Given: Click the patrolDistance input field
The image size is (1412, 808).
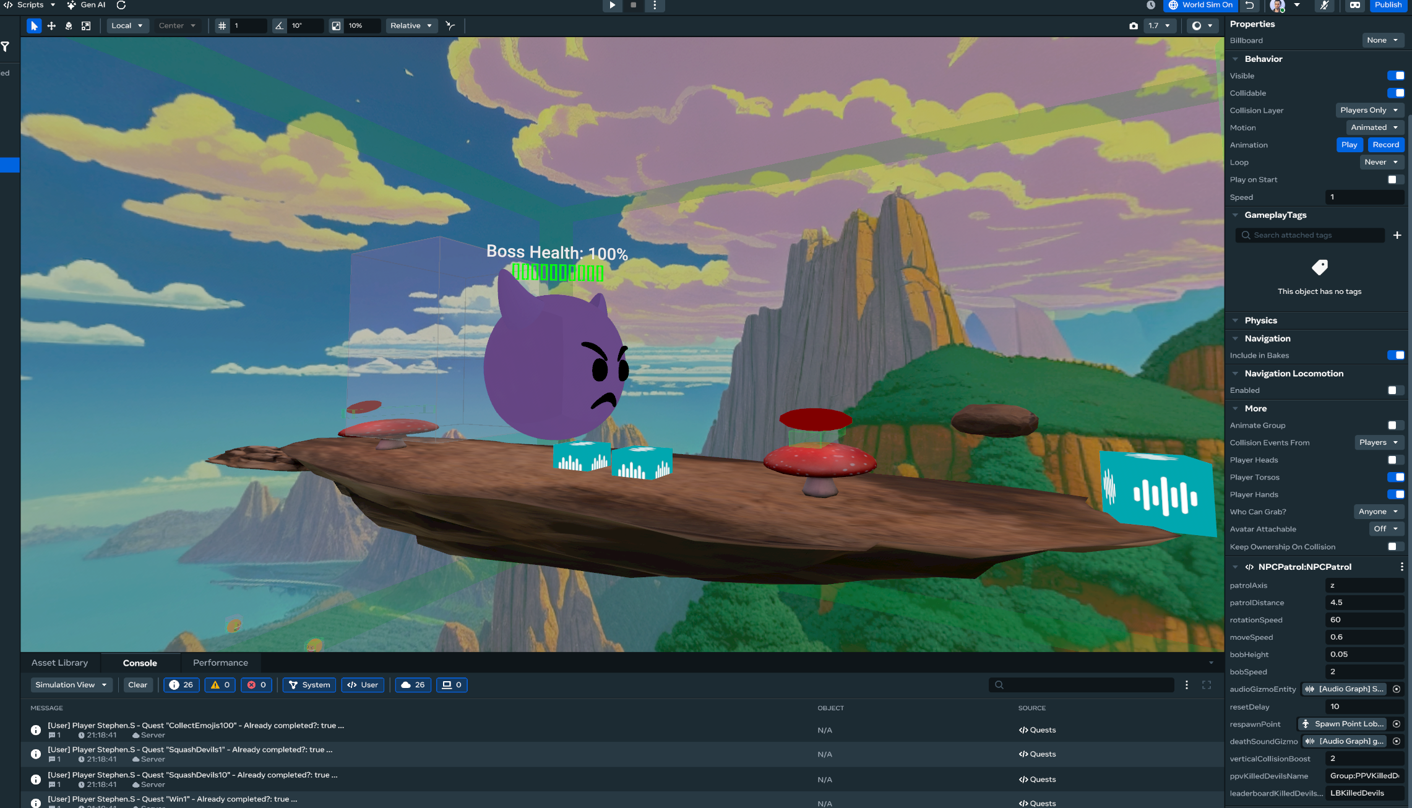Looking at the screenshot, I should 1364,603.
